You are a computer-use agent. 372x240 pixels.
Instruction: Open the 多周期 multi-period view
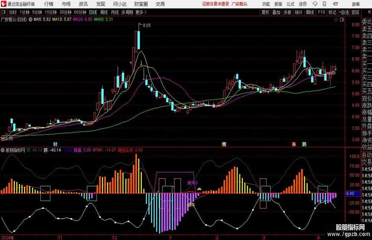point(127,12)
